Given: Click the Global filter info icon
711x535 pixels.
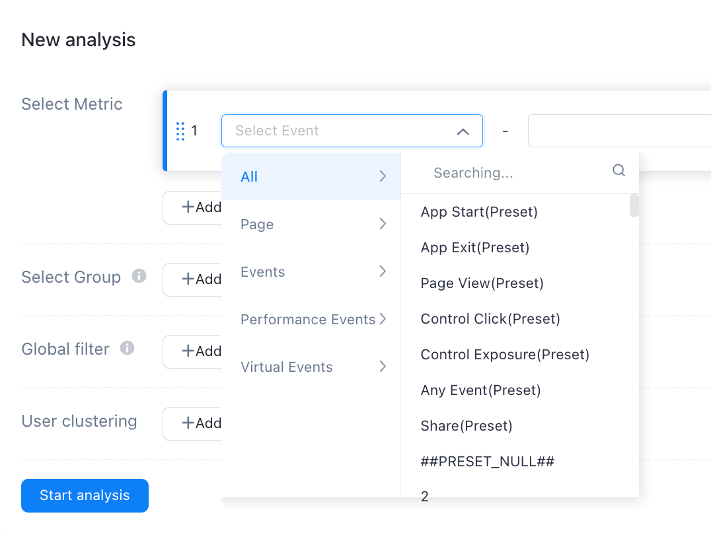Looking at the screenshot, I should [128, 348].
